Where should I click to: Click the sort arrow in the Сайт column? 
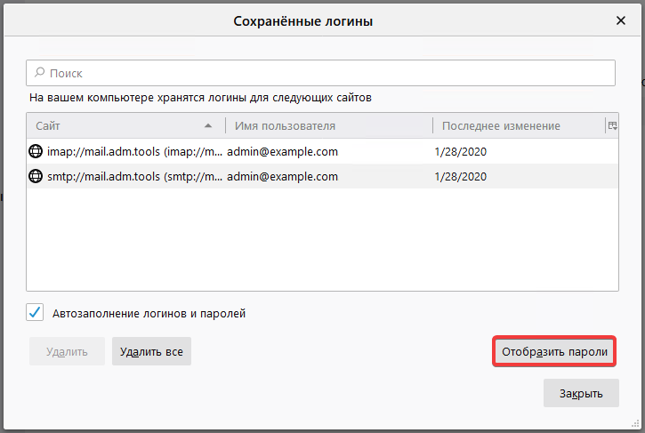pyautogui.click(x=208, y=126)
